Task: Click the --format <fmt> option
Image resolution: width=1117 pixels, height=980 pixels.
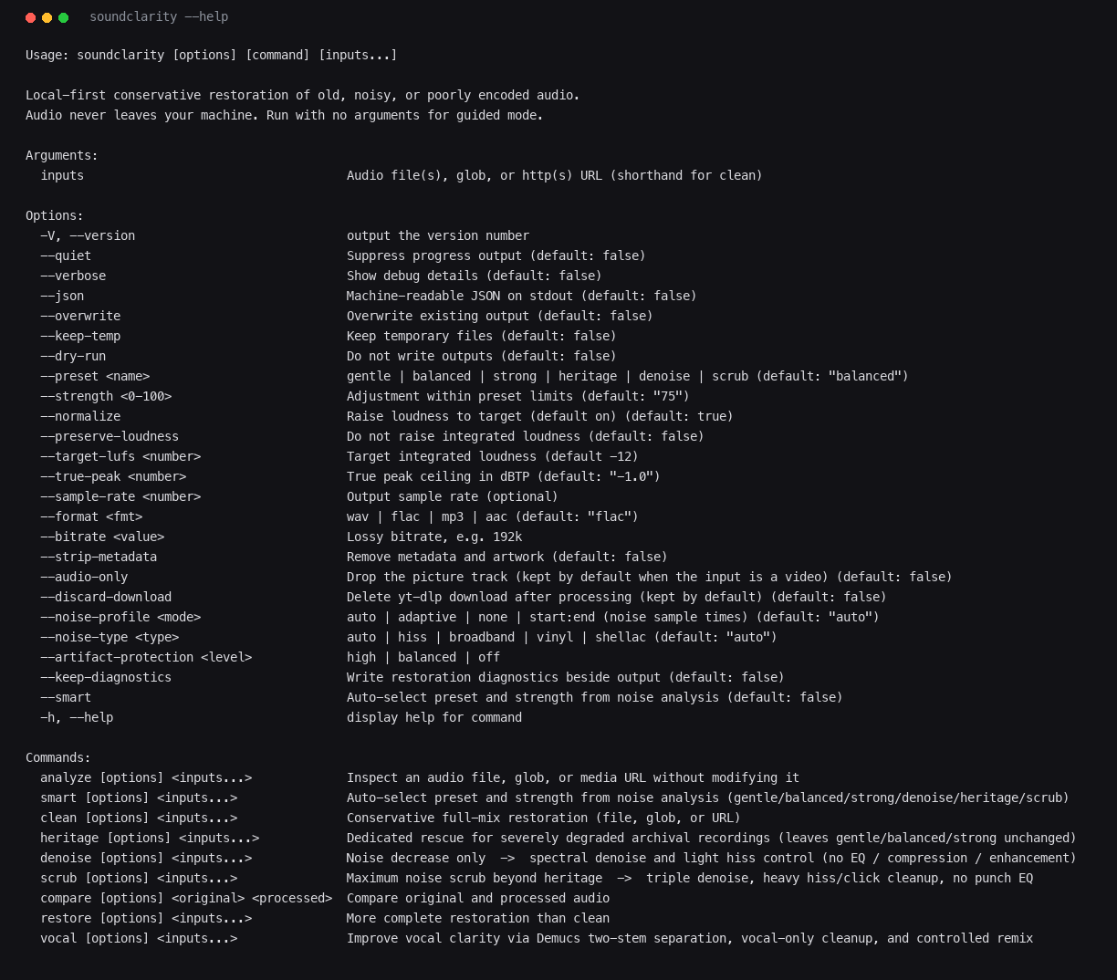Action: click(91, 516)
